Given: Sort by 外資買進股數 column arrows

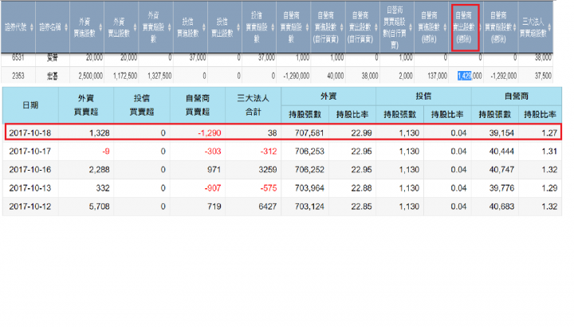Looking at the screenshot, I should [100, 27].
